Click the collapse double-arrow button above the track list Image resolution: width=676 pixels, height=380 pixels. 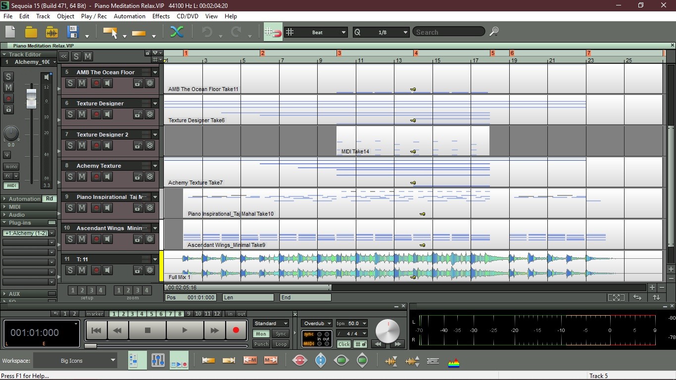(x=64, y=56)
